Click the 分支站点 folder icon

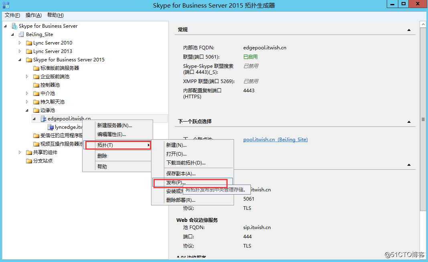(x=29, y=161)
